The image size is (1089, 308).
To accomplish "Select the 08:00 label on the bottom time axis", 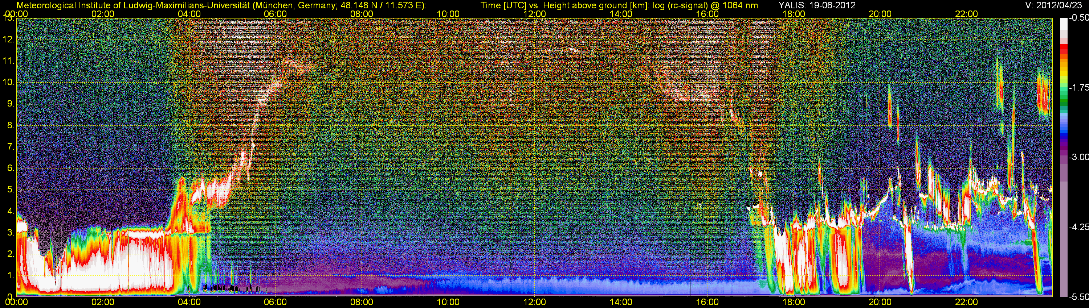I will point(362,303).
